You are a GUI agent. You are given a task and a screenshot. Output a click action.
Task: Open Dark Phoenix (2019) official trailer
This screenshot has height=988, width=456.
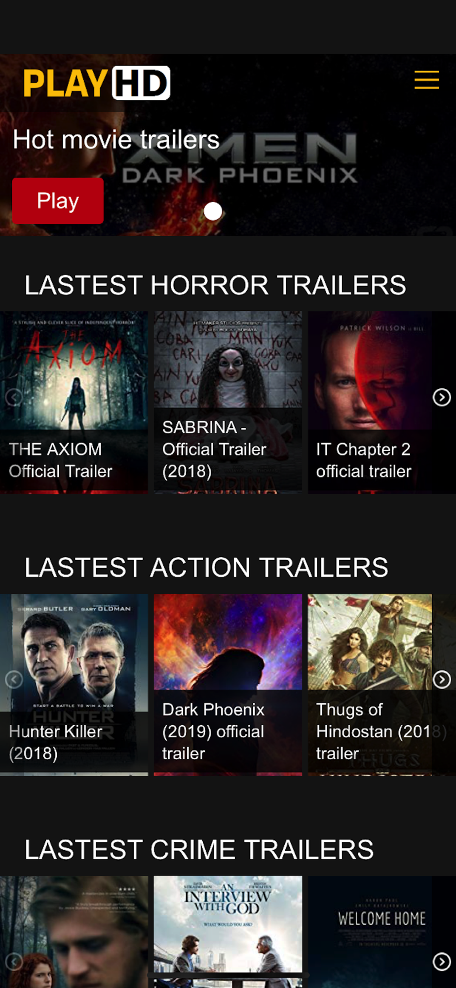pos(228,685)
